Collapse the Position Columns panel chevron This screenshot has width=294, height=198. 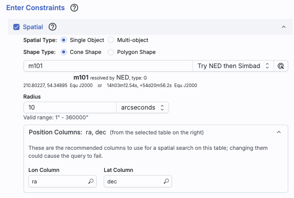(278, 132)
